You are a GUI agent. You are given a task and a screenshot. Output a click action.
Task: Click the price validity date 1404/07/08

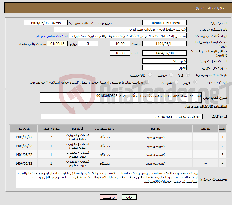coord(164,53)
